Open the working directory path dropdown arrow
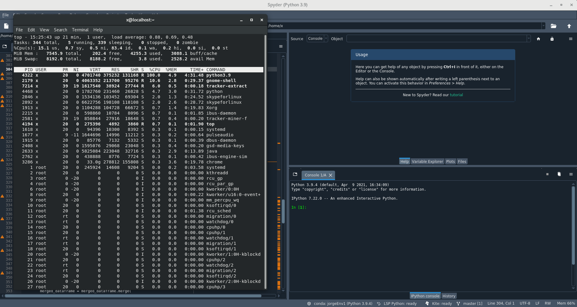The width and height of the screenshot is (577, 307). click(543, 26)
